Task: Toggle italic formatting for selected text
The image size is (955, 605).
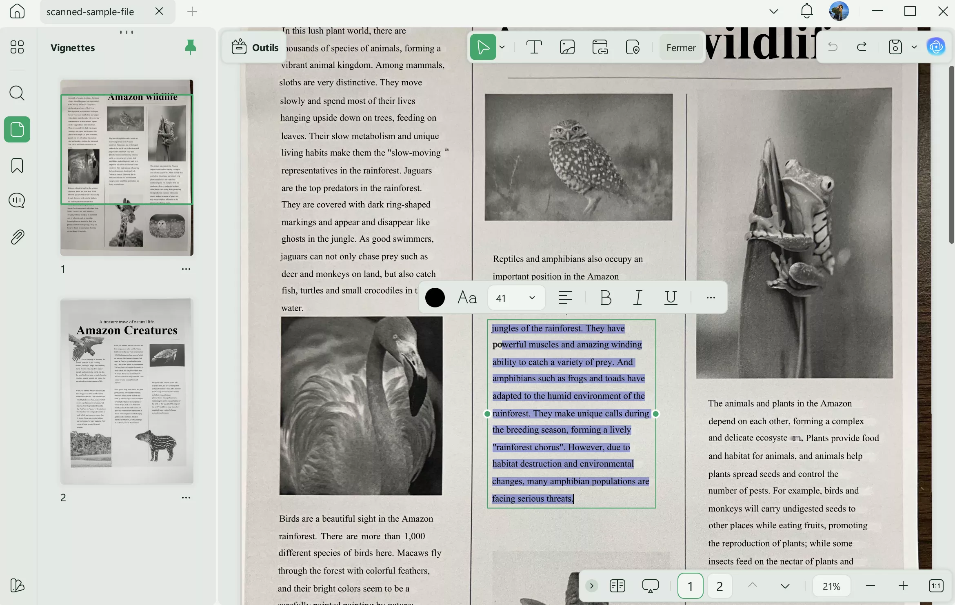Action: pyautogui.click(x=638, y=298)
